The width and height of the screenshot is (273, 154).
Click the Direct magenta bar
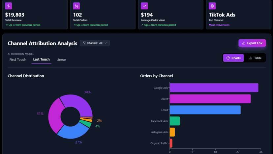(210, 99)
